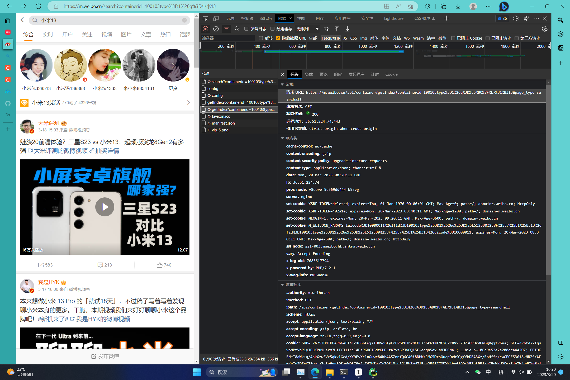Select the 视频 Weibo search tab

(107, 35)
